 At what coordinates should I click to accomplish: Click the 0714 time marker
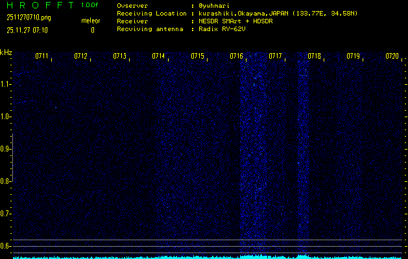(159, 56)
